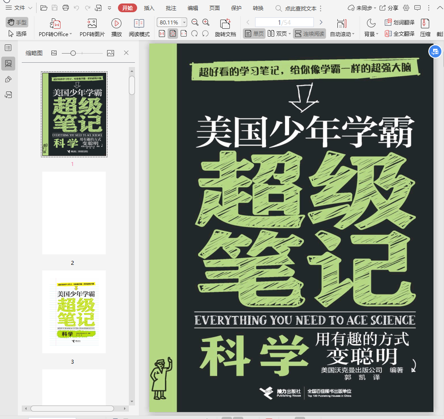The width and height of the screenshot is (444, 419).
Task: Switch to the 批注 tab
Action: click(171, 8)
